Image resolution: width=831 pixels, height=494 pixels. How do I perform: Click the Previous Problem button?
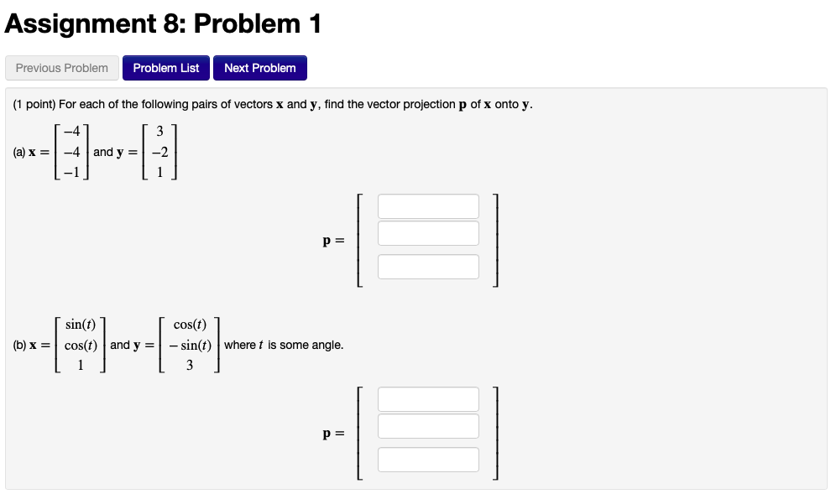[61, 68]
